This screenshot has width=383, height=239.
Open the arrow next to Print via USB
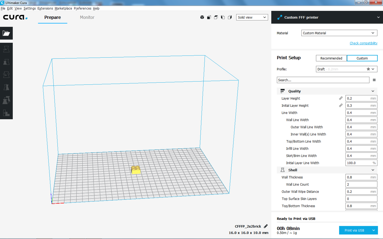click(374, 230)
